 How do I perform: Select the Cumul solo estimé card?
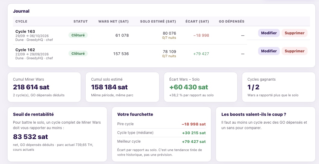(x=122, y=87)
